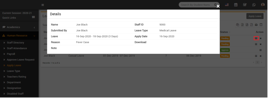Image resolution: width=268 pixels, height=107 pixels.
Task: Open Quick Links grid icon
Action: (33, 17)
